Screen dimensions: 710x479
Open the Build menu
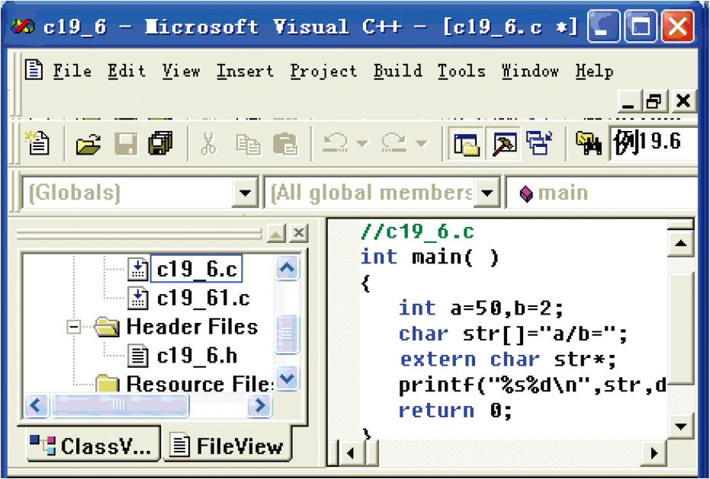coord(398,71)
